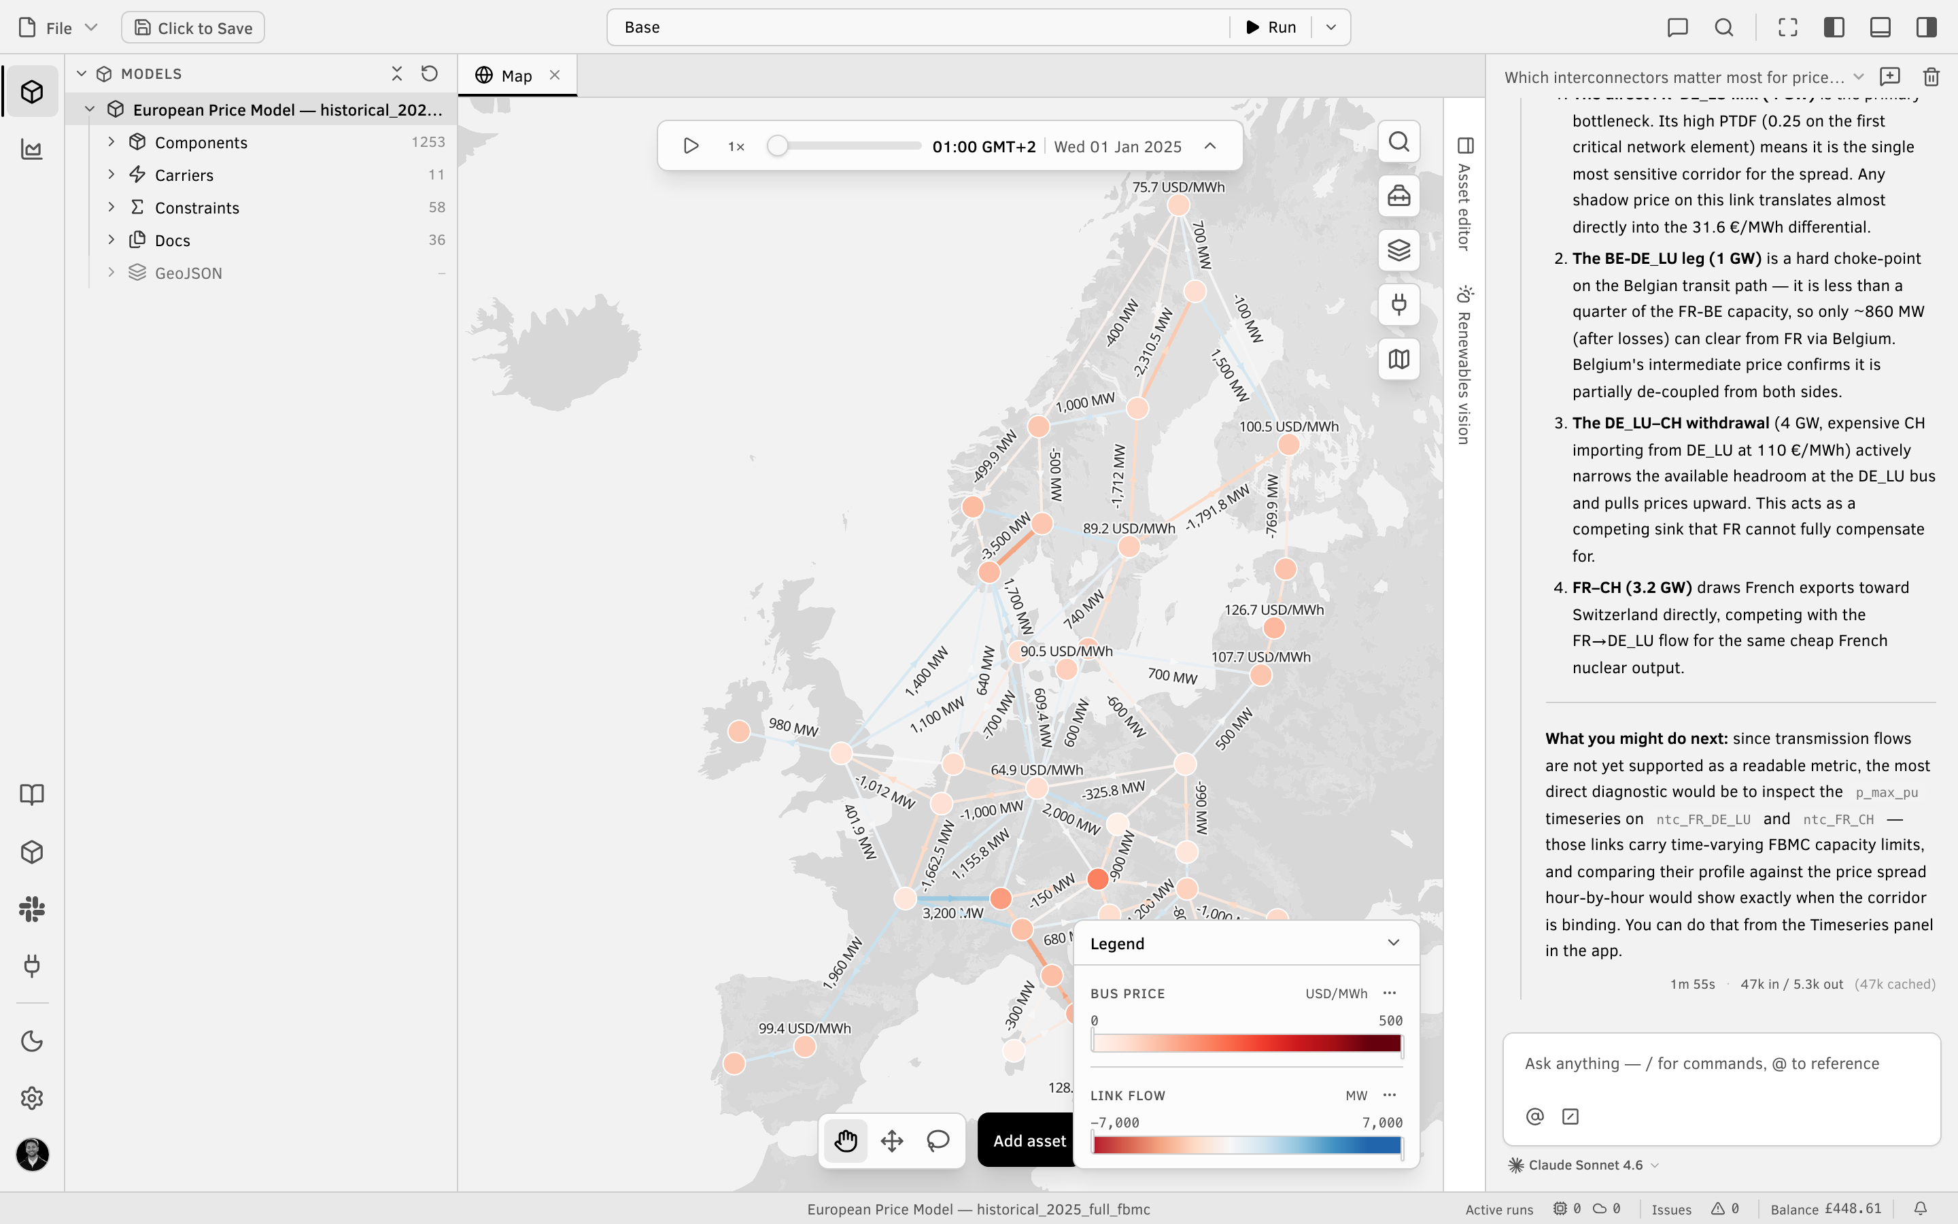Open Run options dropdown arrow

click(1331, 27)
